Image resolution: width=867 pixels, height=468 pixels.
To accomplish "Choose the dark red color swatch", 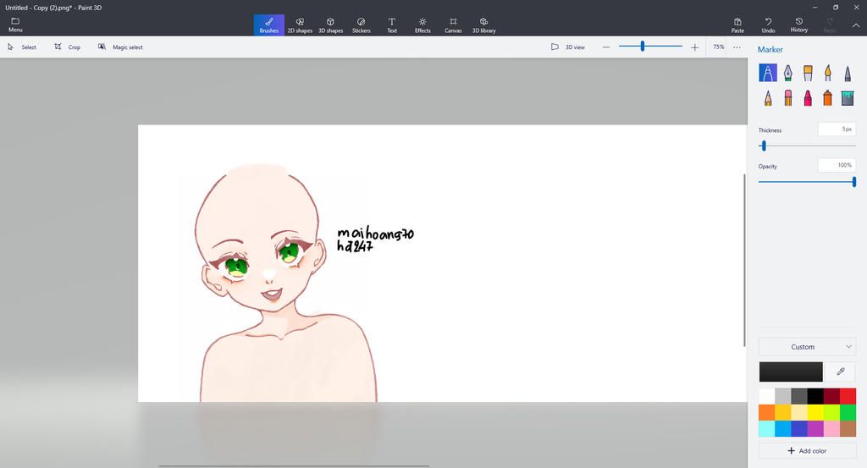I will (831, 396).
